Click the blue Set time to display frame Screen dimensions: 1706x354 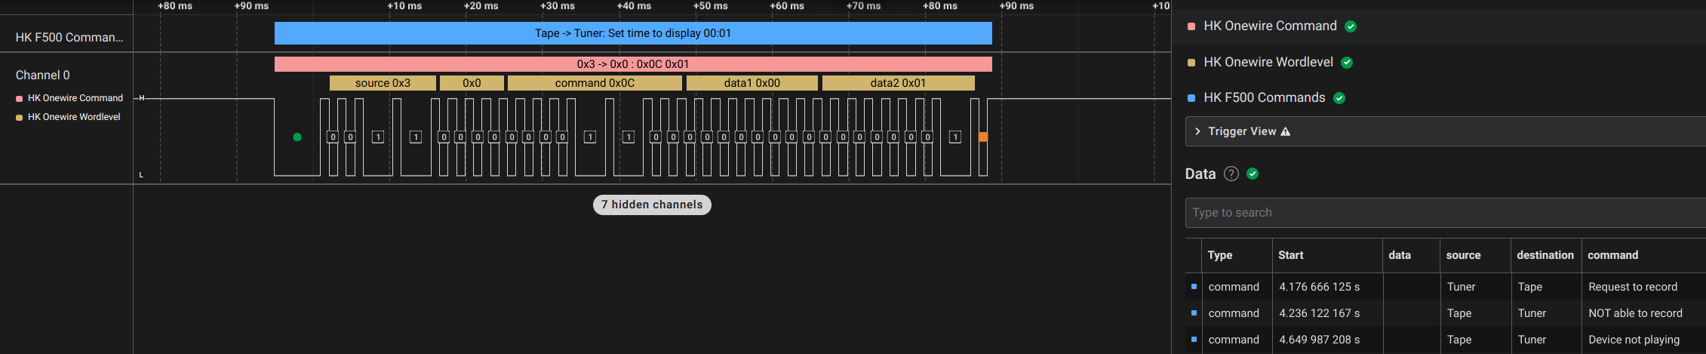(632, 33)
